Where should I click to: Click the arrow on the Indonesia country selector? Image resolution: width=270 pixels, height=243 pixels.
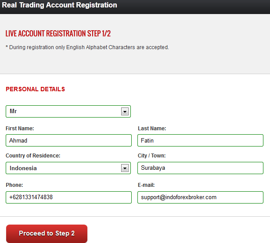[125, 168]
